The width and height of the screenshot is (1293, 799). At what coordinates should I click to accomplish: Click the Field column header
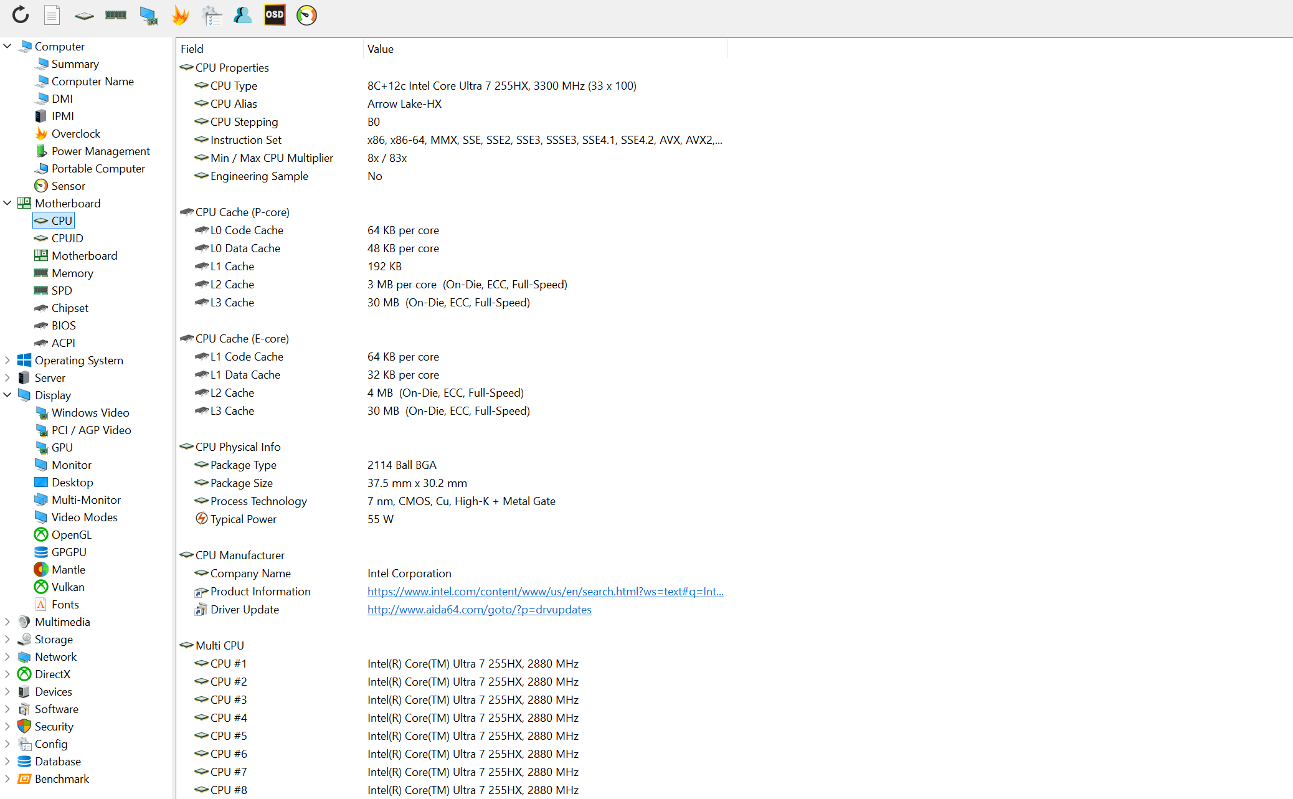(270, 49)
